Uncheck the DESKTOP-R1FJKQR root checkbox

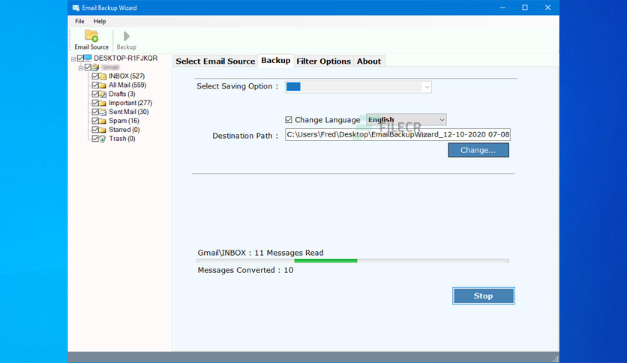[80, 58]
